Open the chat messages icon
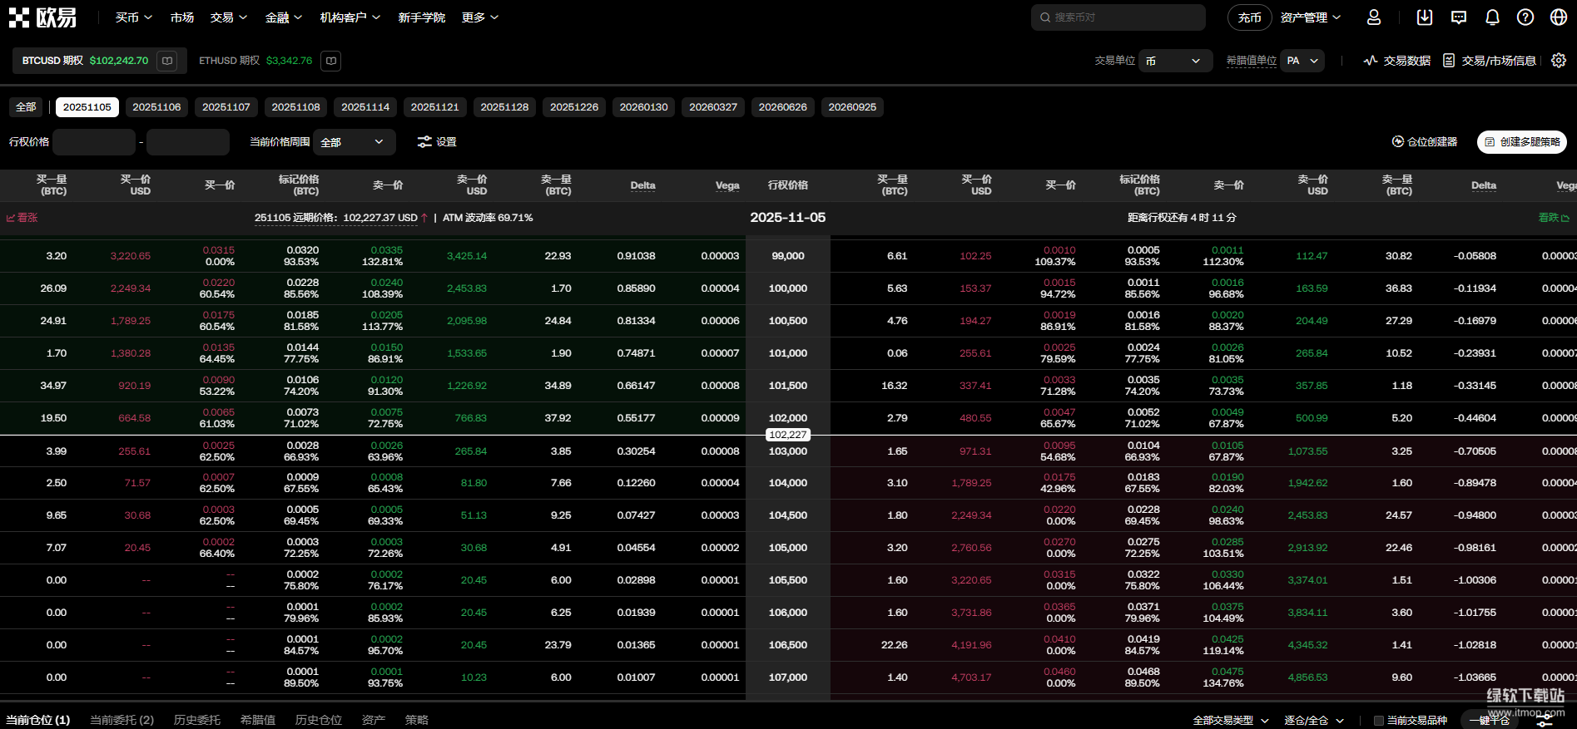Image resolution: width=1577 pixels, height=729 pixels. pos(1459,17)
